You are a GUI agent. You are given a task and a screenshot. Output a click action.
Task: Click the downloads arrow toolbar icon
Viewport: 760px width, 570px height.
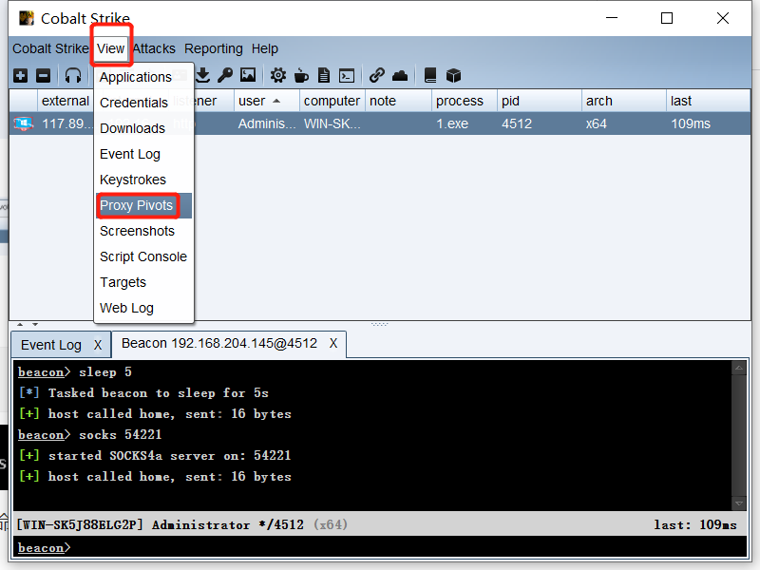pyautogui.click(x=202, y=76)
